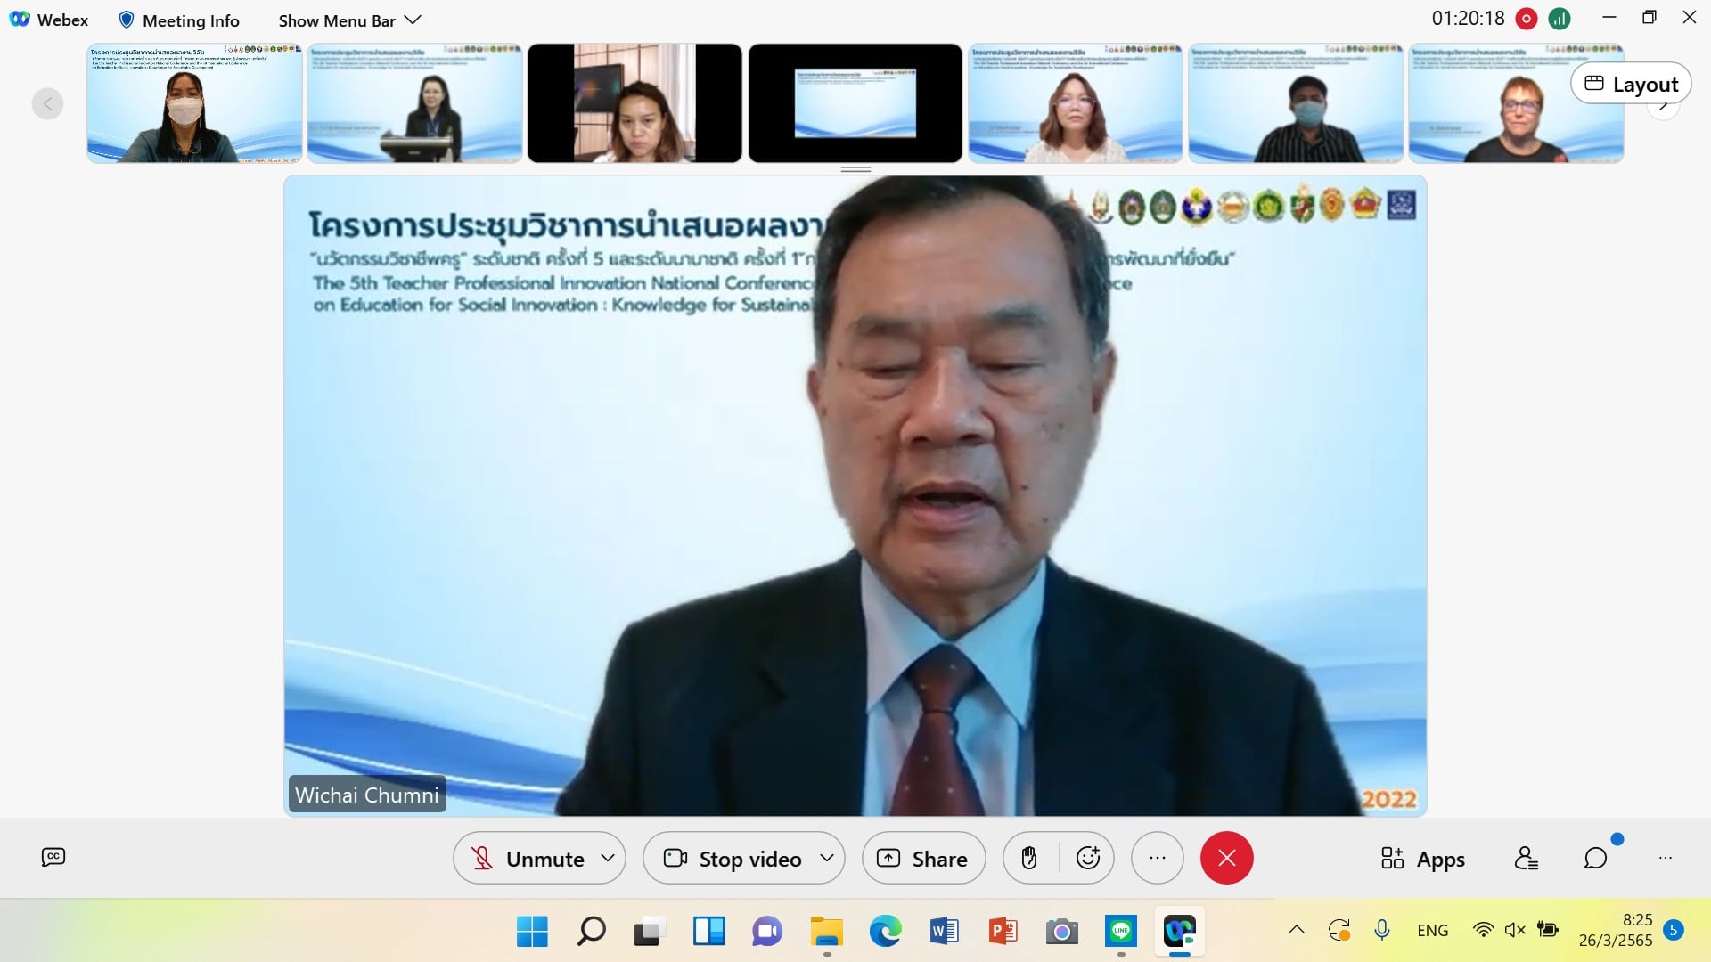Click the red recording indicator icon
The width and height of the screenshot is (1711, 962).
(1527, 19)
